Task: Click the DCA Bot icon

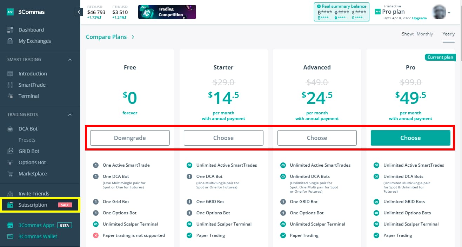Action: [x=10, y=129]
